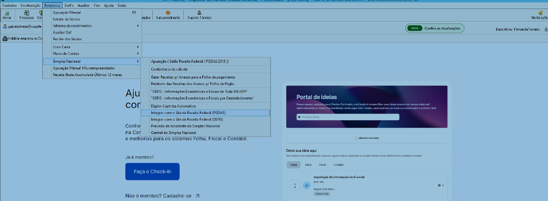Open the Cadastro menu

10,6
